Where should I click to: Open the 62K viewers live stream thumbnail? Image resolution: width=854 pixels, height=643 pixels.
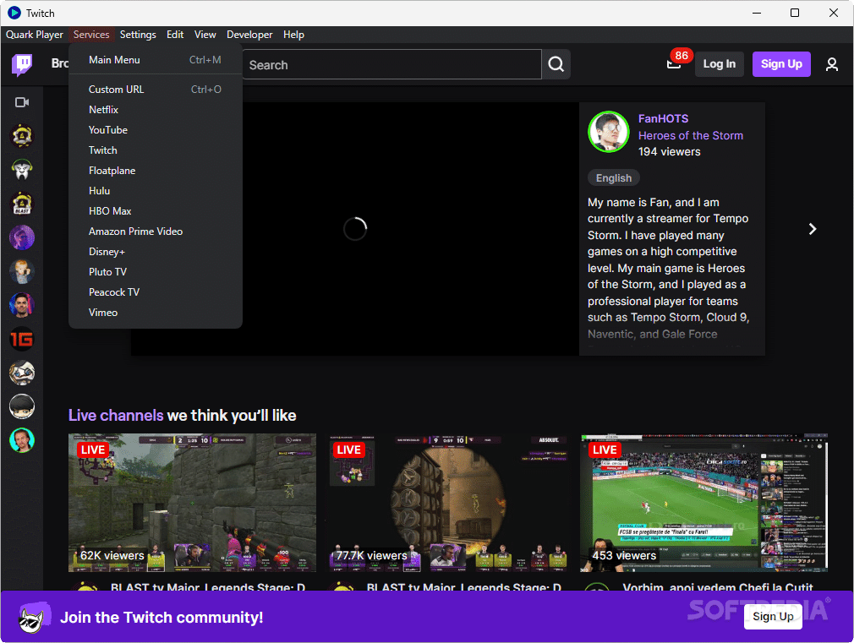coord(192,503)
